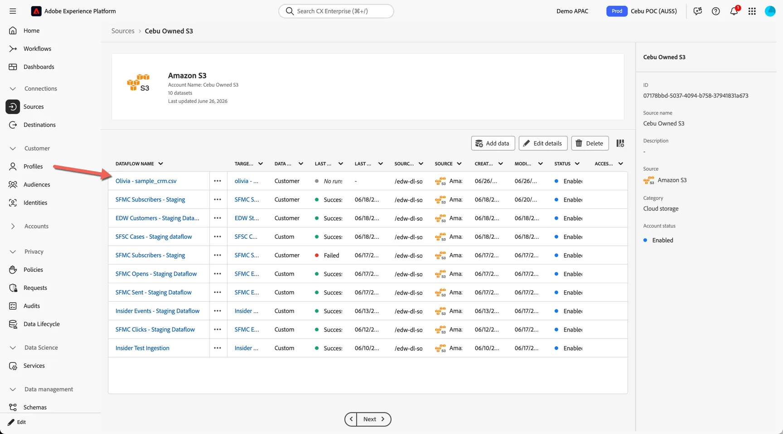Open Source column dropdown
Image resolution: width=783 pixels, height=434 pixels.
click(x=459, y=164)
